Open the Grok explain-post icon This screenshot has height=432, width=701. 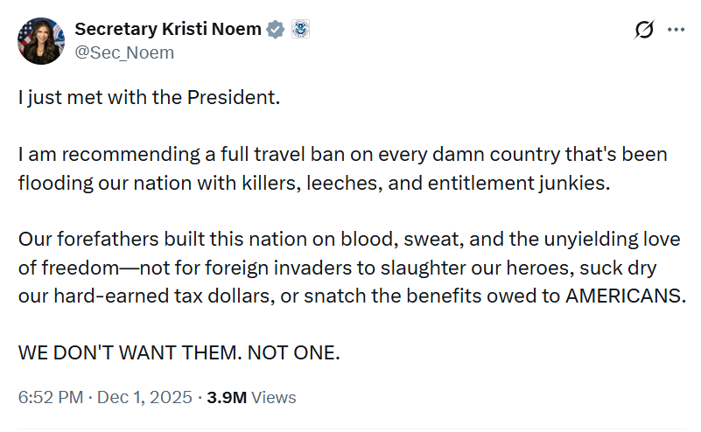(x=644, y=30)
